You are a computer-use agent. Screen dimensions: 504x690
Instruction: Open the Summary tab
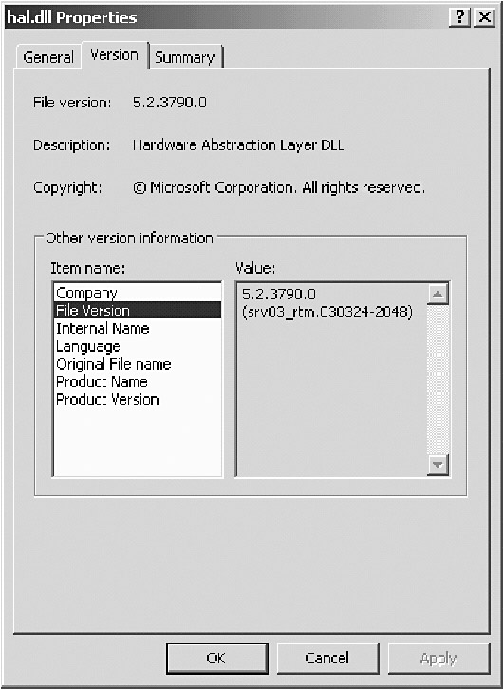[x=185, y=57]
